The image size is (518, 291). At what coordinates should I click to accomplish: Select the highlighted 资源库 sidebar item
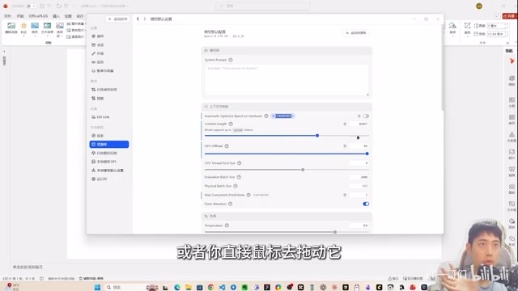coord(109,144)
